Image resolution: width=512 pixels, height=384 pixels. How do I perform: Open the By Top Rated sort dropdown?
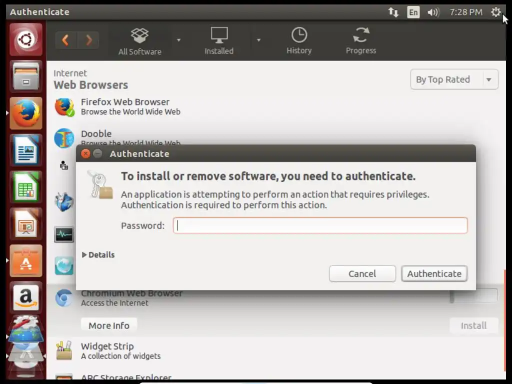pyautogui.click(x=454, y=79)
